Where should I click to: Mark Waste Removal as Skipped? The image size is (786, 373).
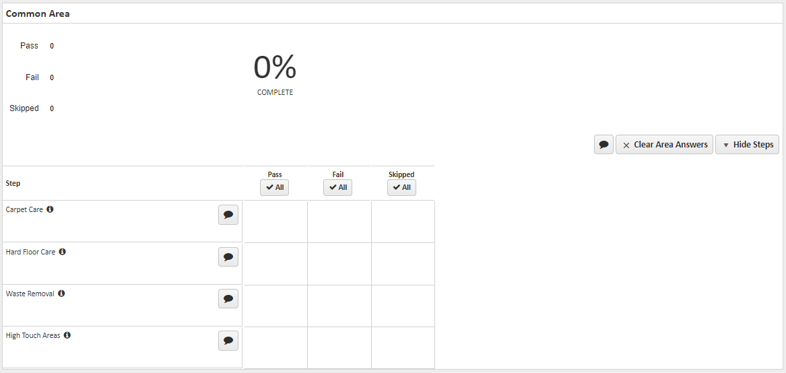[403, 306]
